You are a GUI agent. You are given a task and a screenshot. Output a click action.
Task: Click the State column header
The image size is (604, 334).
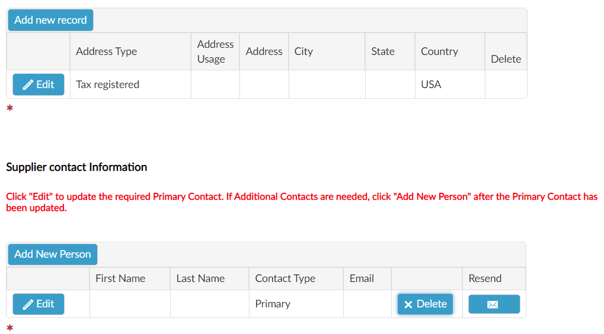point(383,51)
